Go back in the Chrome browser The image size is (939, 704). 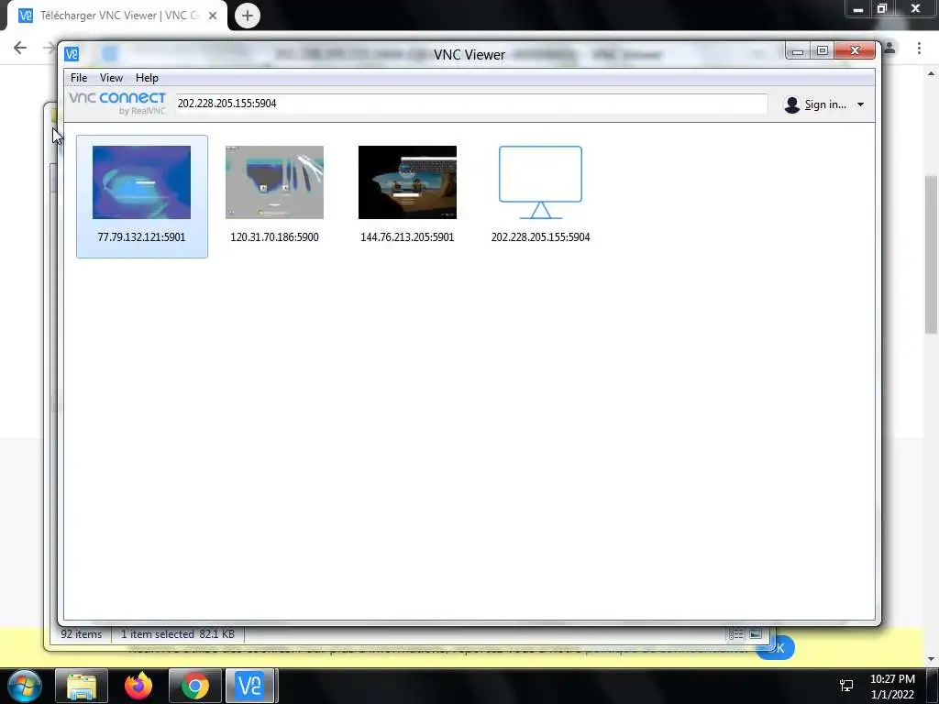20,48
